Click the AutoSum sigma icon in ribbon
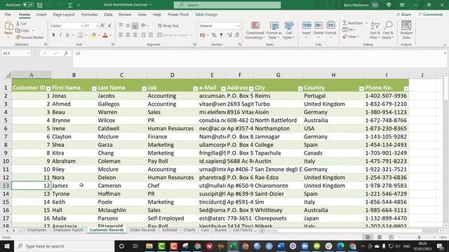 (x=345, y=23)
